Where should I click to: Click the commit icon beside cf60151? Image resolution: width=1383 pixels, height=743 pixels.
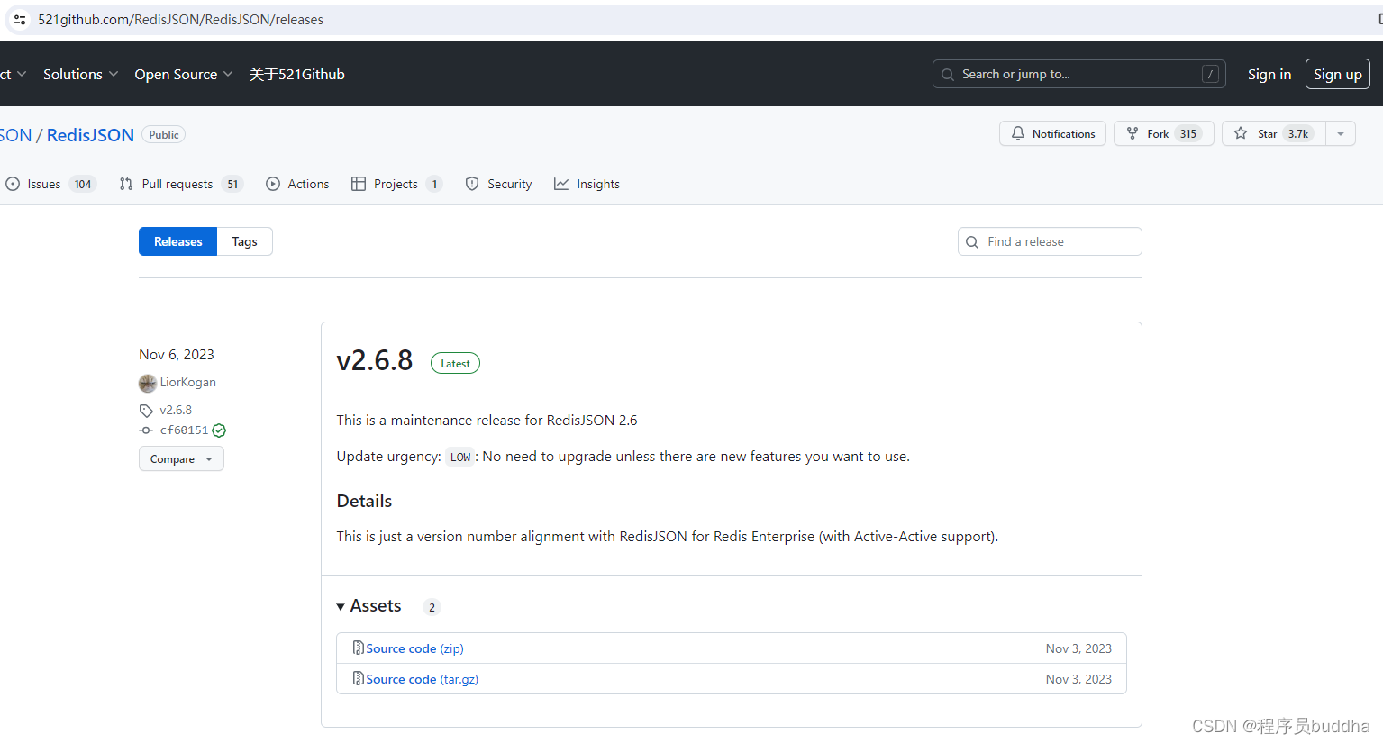[146, 430]
